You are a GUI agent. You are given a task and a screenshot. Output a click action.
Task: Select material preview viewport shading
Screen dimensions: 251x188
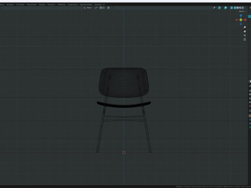[x=240, y=8]
